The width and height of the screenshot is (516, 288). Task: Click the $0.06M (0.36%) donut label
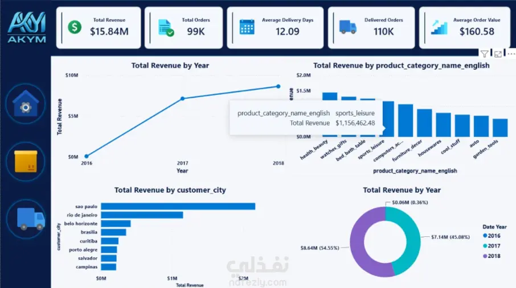(410, 202)
